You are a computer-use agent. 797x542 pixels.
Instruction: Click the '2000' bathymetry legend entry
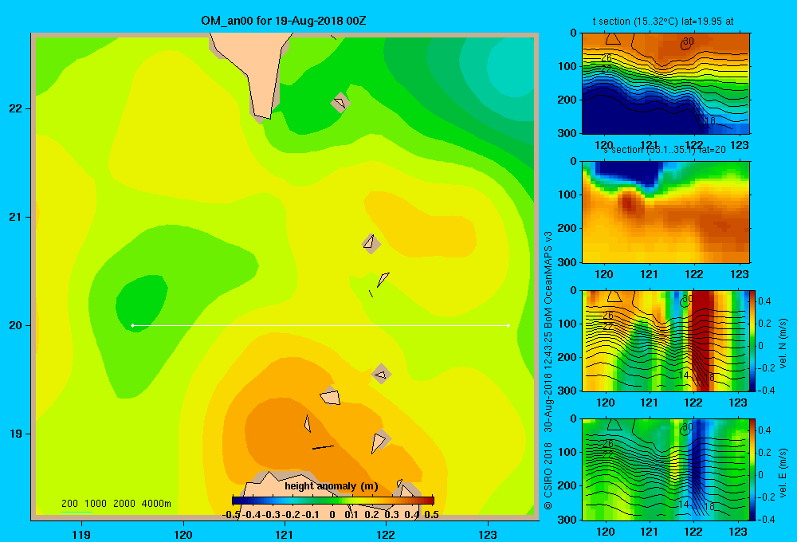click(x=124, y=504)
